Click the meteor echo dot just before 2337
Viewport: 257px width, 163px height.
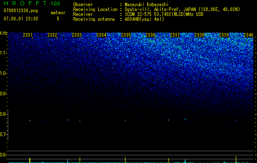168,120
